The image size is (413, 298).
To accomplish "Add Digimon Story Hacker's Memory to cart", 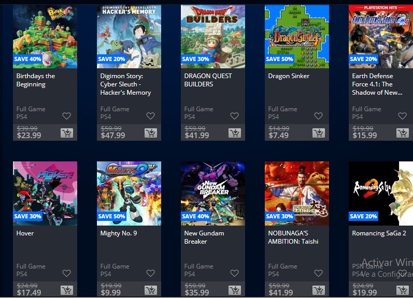I will click(151, 133).
